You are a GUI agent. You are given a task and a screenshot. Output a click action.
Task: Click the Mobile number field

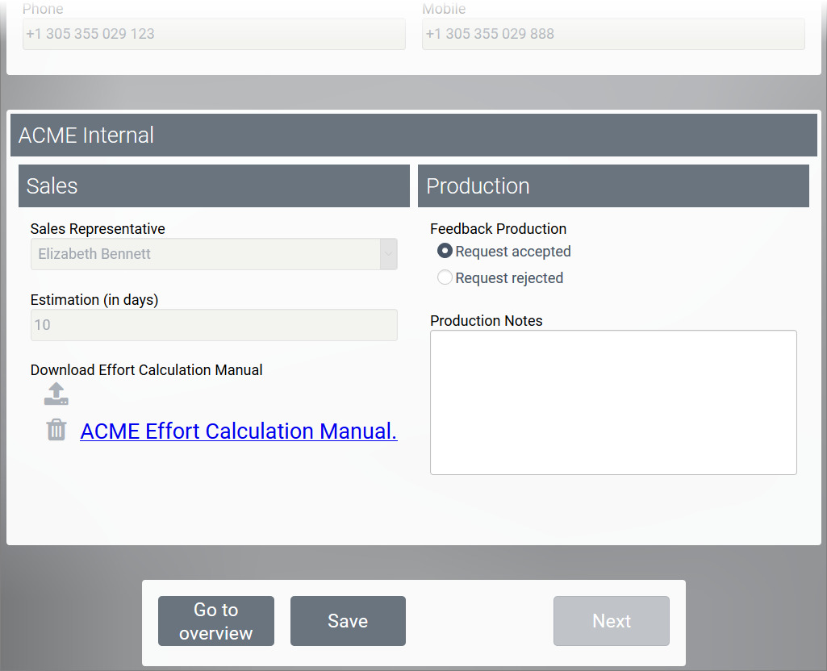(613, 34)
